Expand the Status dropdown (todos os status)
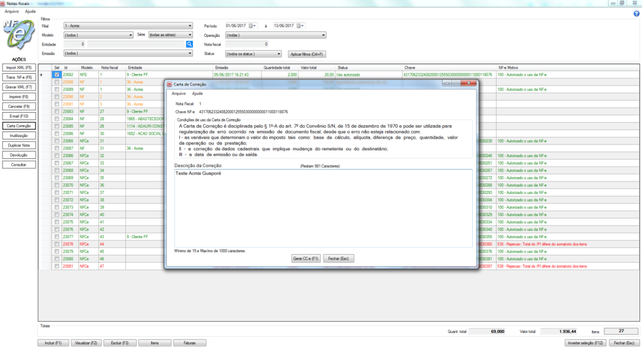This screenshot has width=642, height=348. tap(280, 54)
